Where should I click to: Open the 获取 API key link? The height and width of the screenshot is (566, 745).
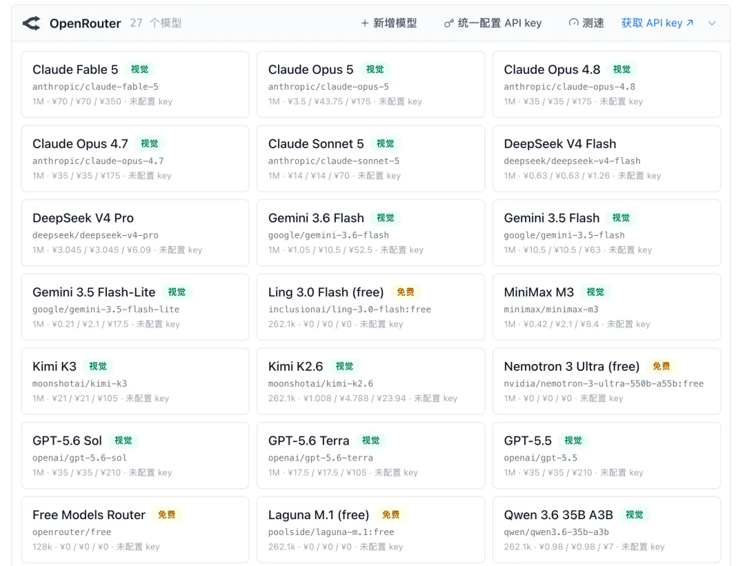pyautogui.click(x=657, y=23)
